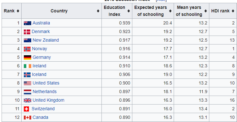Image resolution: width=237 pixels, height=122 pixels.
Task: Follow the Netherlands link
Action: coord(45,91)
